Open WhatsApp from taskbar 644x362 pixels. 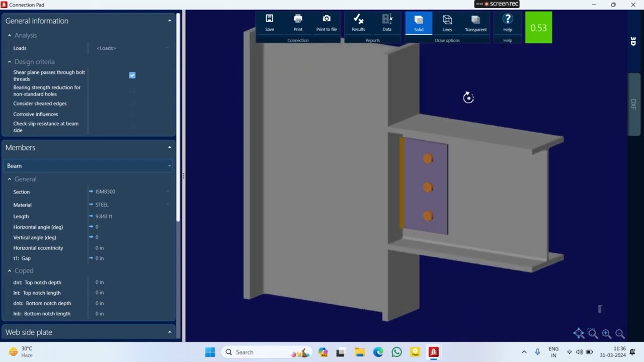[396, 352]
